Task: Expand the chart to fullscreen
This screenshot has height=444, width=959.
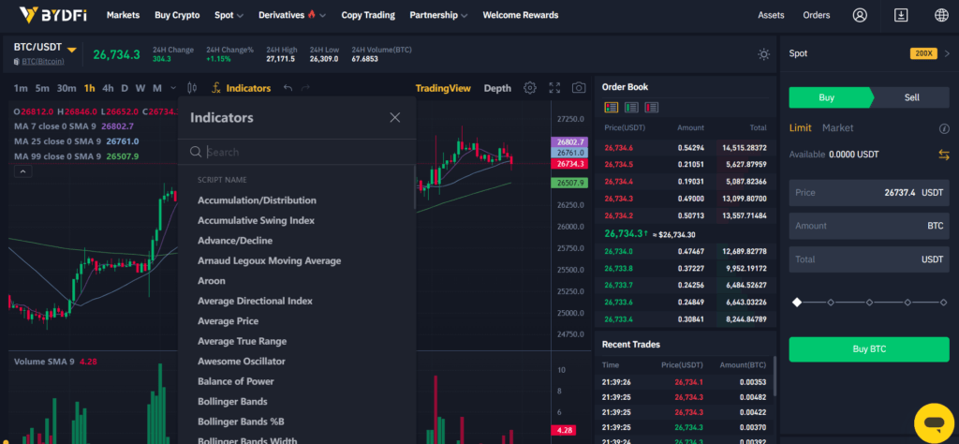Action: 554,88
